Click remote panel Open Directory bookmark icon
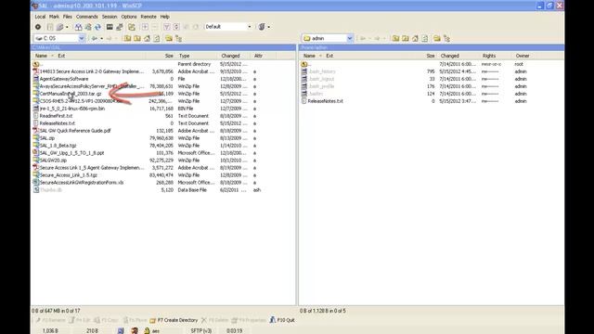The image size is (594, 334). coord(437,38)
